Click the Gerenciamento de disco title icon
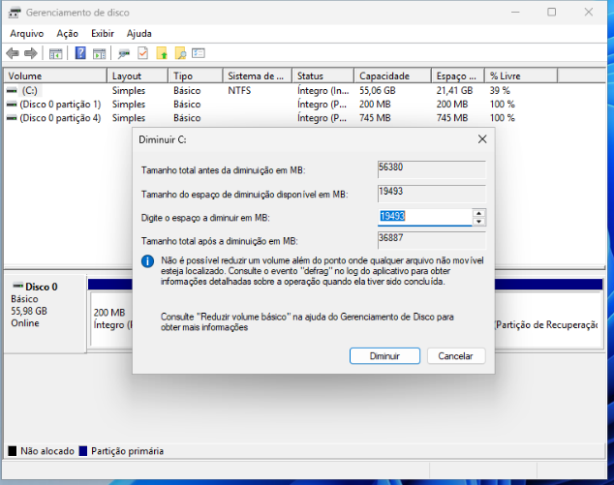This screenshot has width=614, height=485. (x=15, y=13)
